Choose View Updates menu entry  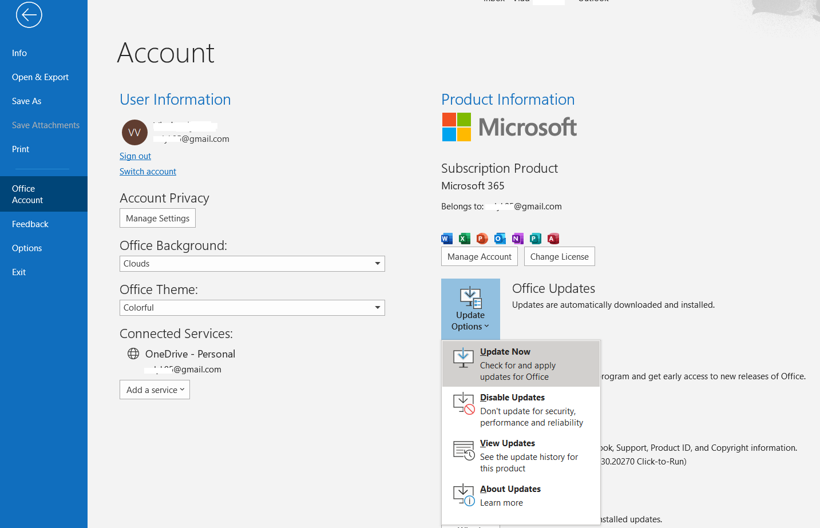(x=521, y=455)
